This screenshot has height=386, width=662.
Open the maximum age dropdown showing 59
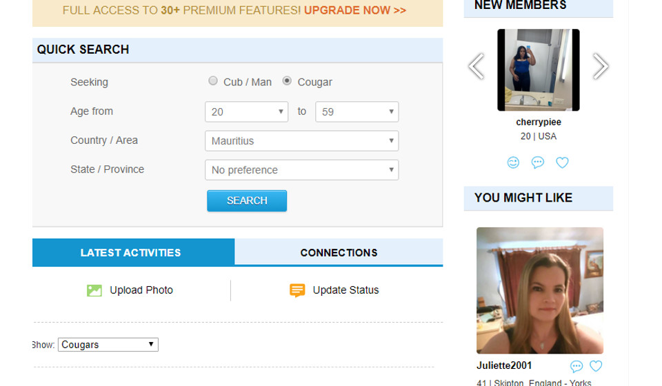tap(357, 112)
